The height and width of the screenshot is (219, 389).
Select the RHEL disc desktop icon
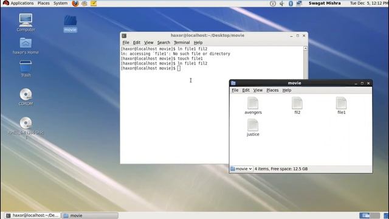[x=26, y=123]
